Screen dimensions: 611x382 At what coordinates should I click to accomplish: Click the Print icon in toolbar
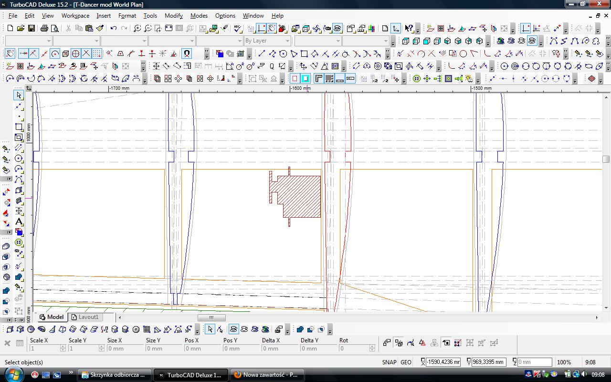tap(44, 29)
